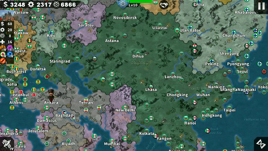This screenshot has width=268, height=151.
Task: Click the satellite icon in bottom-left corner
Action: tap(6, 144)
